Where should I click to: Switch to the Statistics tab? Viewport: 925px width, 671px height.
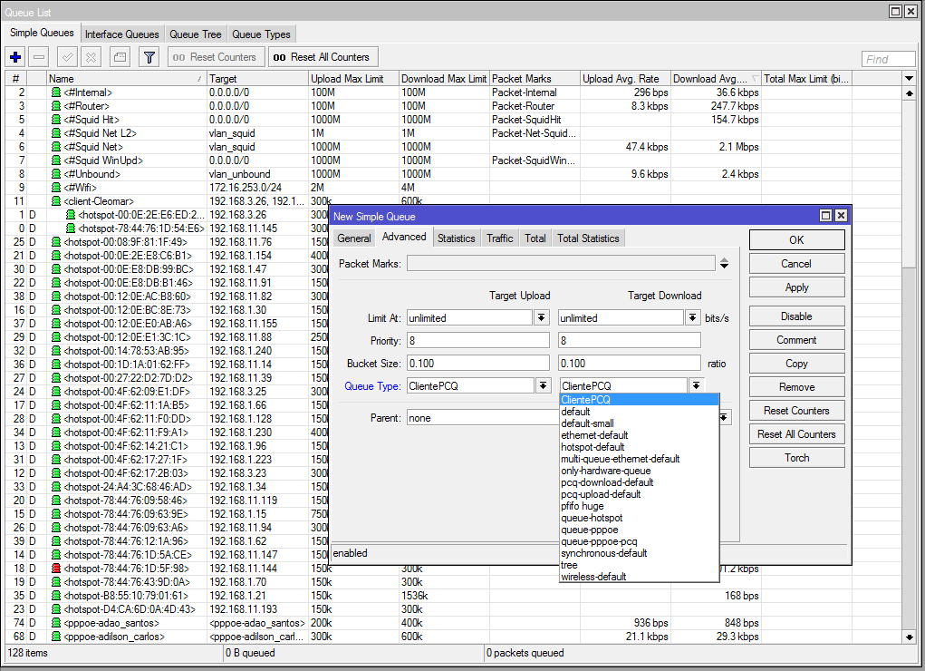point(456,238)
